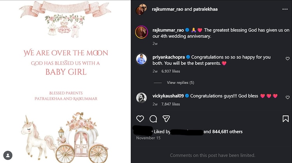This screenshot has height=163, width=292.
Task: Like the post with the heart icon
Action: tap(140, 119)
